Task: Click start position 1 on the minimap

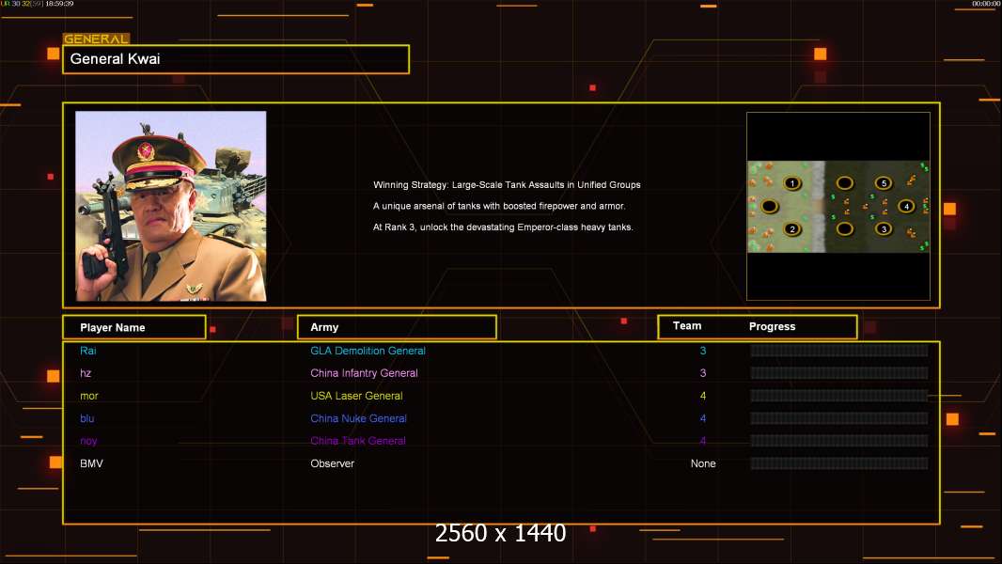Action: 792,183
